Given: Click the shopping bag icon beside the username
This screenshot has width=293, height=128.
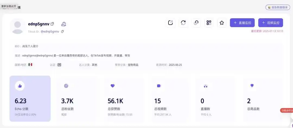Looking at the screenshot, I should pyautogui.click(x=64, y=24).
